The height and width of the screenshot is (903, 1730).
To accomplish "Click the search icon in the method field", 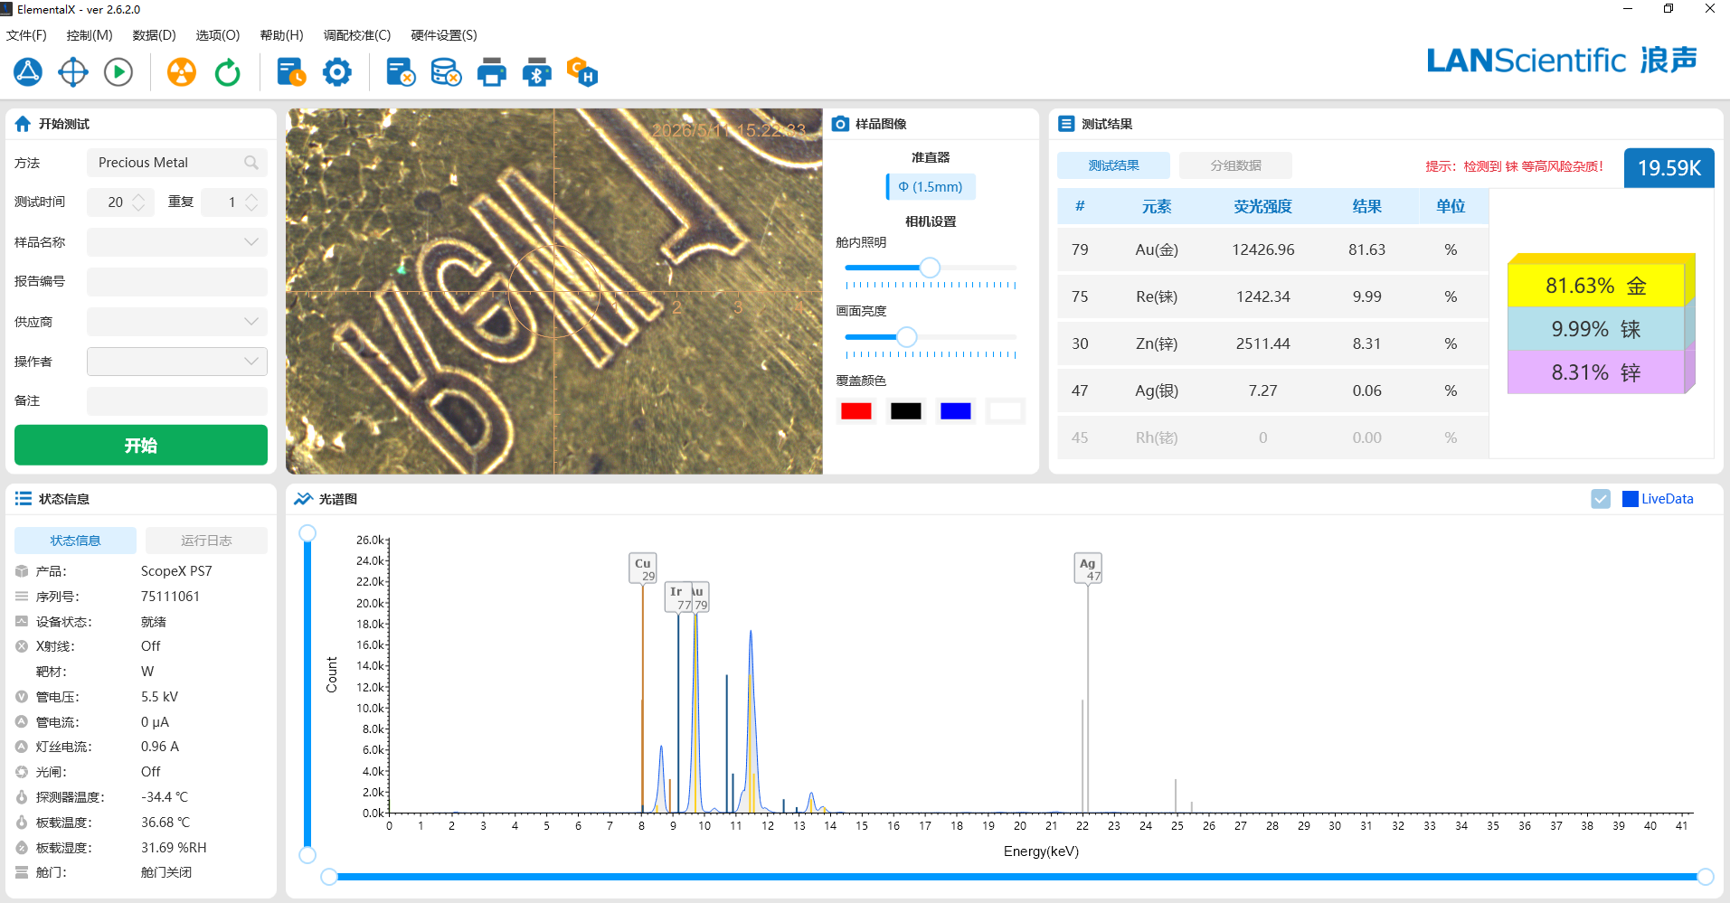I will click(251, 163).
